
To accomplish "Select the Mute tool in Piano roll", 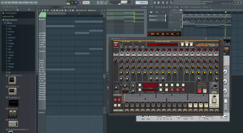I will pyautogui.click(x=62, y=10).
